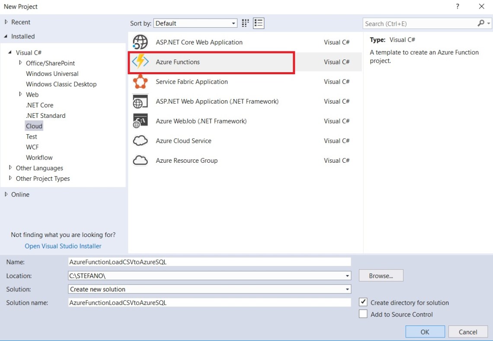Click the Azure Cloud Service cloud icon
This screenshot has height=341, width=493.
click(140, 141)
